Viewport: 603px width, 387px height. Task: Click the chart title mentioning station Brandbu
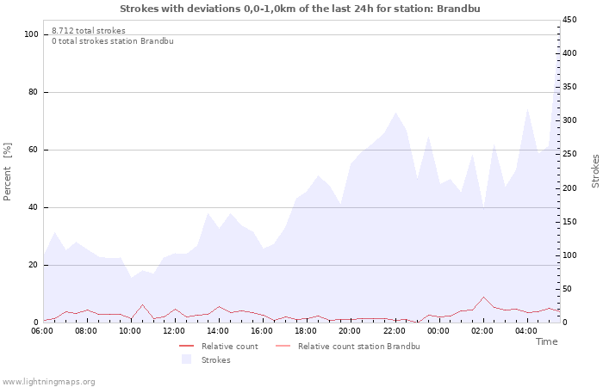[x=300, y=9]
